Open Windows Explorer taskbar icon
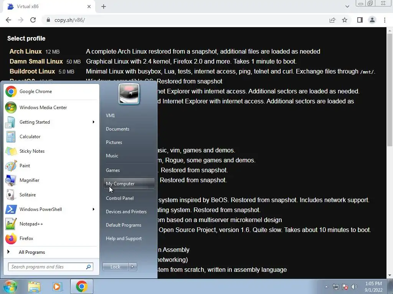The height and width of the screenshot is (294, 393). (34, 287)
